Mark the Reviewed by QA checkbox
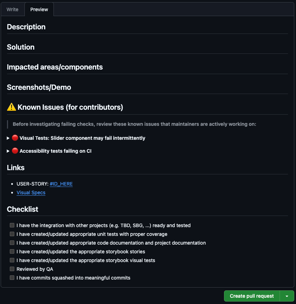The image size is (296, 304). pyautogui.click(x=12, y=269)
